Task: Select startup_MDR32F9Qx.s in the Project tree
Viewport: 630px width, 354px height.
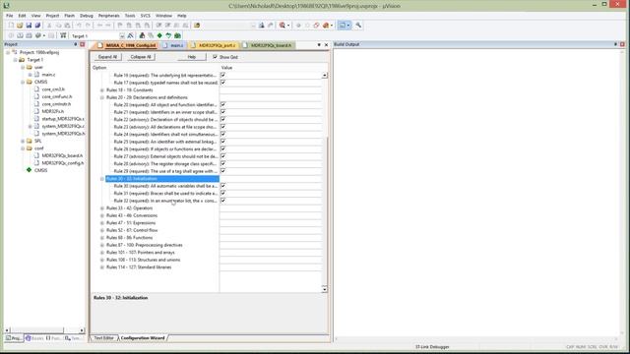Action: pos(63,119)
